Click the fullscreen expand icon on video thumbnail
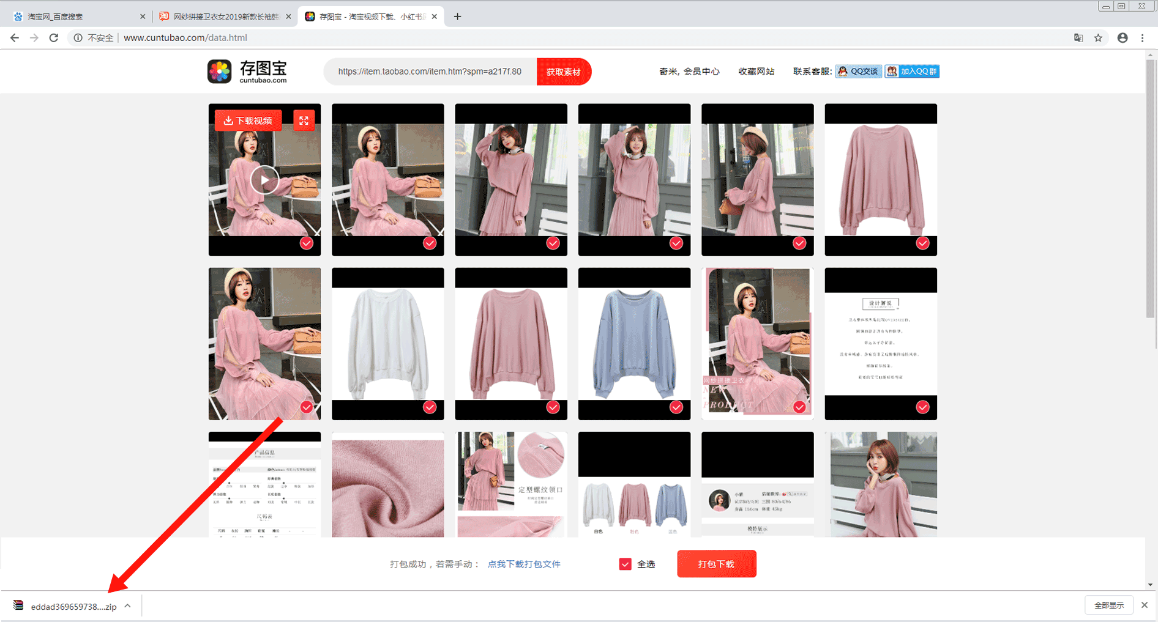 click(304, 120)
